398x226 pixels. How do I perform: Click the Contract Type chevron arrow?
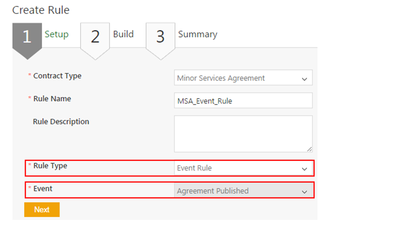[x=305, y=79]
